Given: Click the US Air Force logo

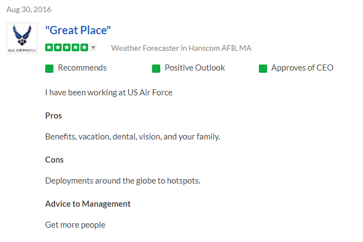Looking at the screenshot, I should click(x=21, y=38).
